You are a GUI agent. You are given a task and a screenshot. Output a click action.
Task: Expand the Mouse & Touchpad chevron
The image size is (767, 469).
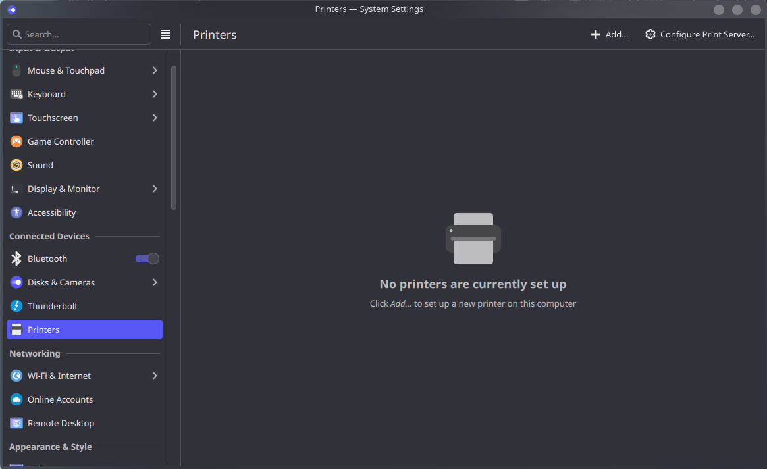(155, 70)
